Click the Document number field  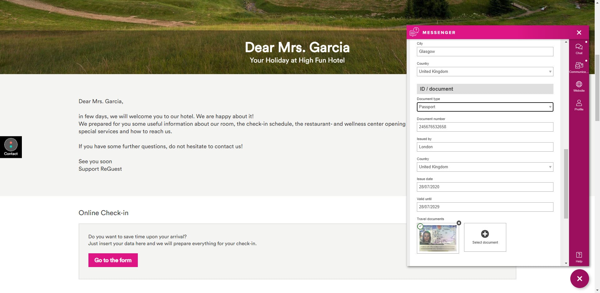pyautogui.click(x=485, y=127)
